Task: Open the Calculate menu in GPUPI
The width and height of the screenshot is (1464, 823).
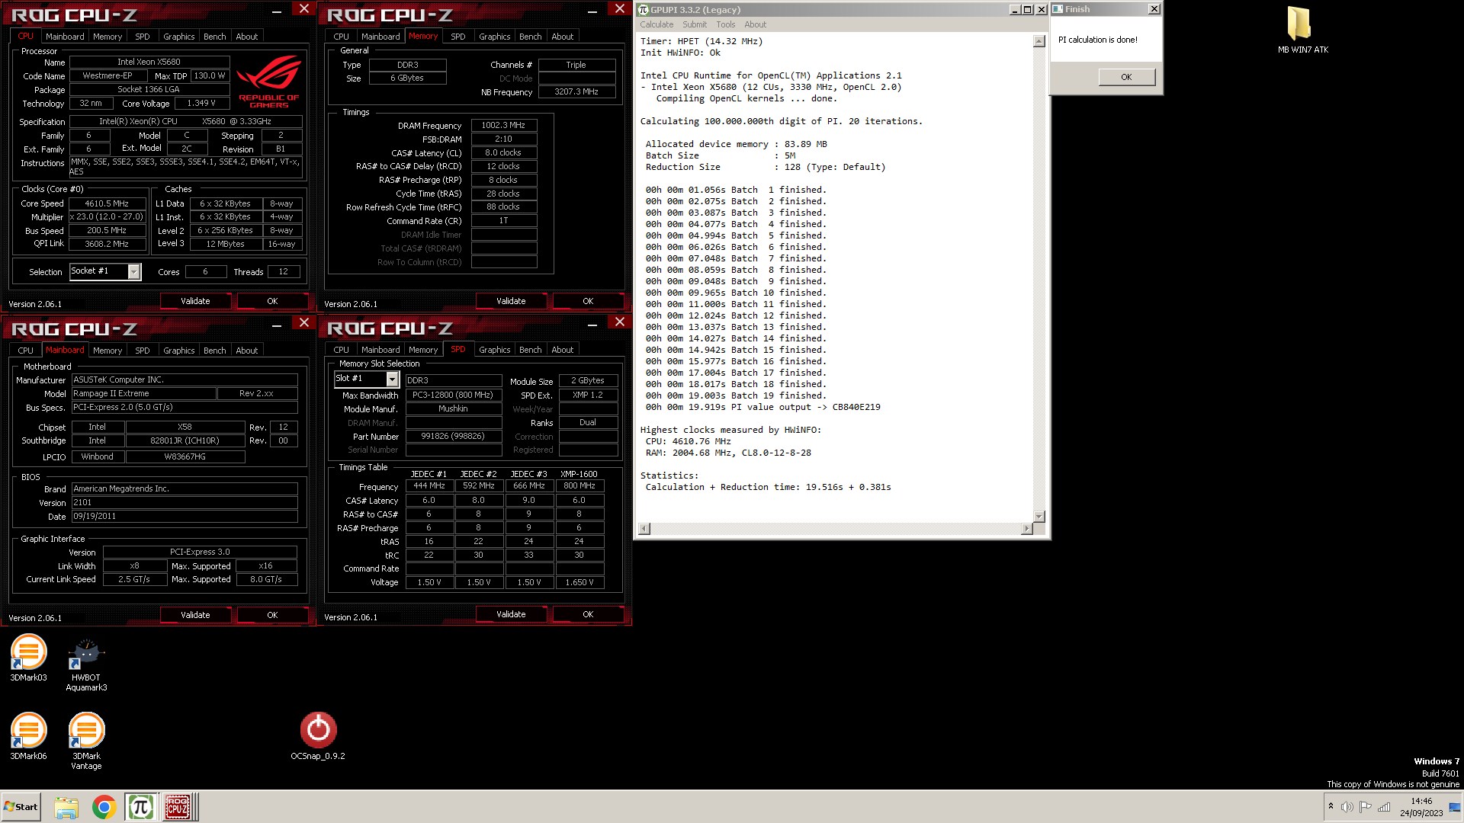Action: pos(657,24)
